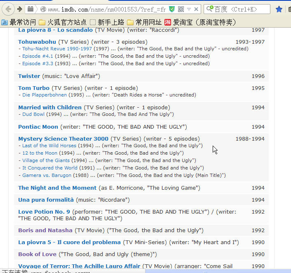Open the Pontiac Moon link
This screenshot has height=273, width=291.
point(38,127)
